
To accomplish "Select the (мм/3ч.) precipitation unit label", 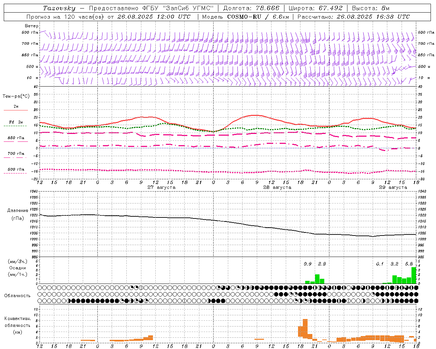I will pyautogui.click(x=18, y=261).
